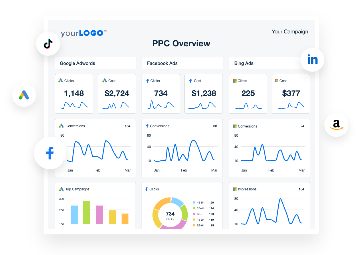Open the Google Clicks 1,148 card

coord(74,94)
